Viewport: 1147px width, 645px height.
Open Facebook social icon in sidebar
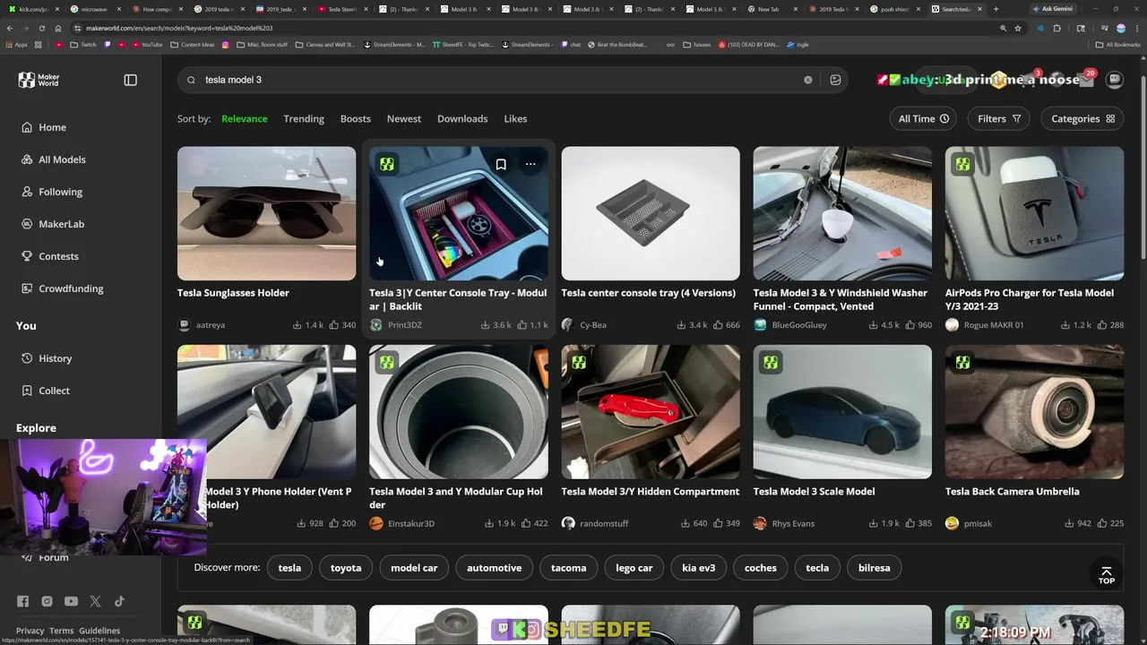pyautogui.click(x=22, y=601)
